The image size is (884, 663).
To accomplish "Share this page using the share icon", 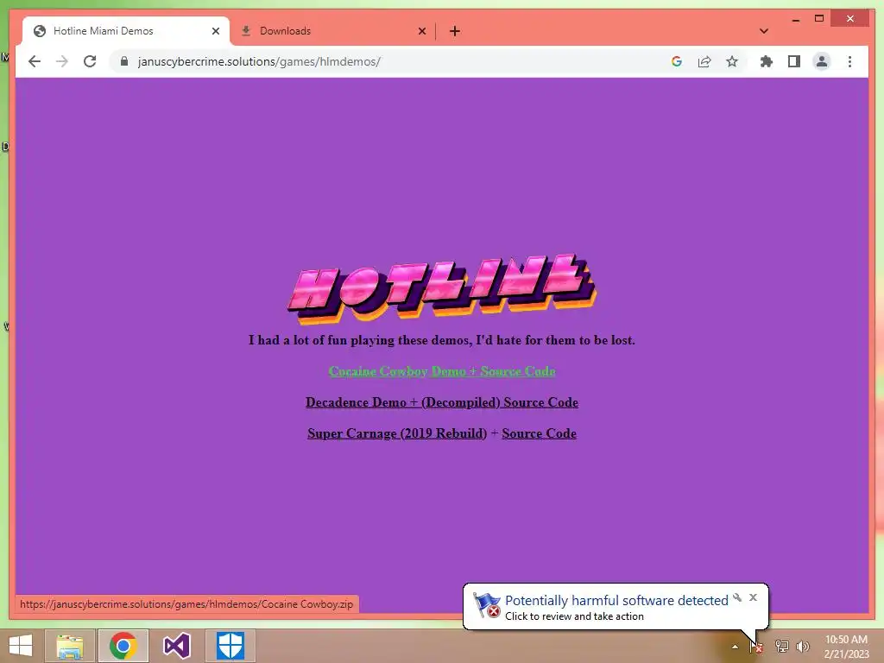I will pyautogui.click(x=704, y=61).
